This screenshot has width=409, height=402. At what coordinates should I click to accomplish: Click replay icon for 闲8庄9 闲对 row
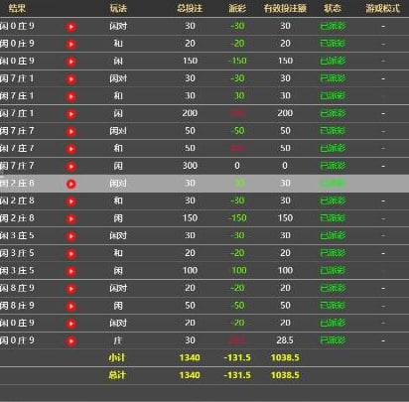coord(71,289)
